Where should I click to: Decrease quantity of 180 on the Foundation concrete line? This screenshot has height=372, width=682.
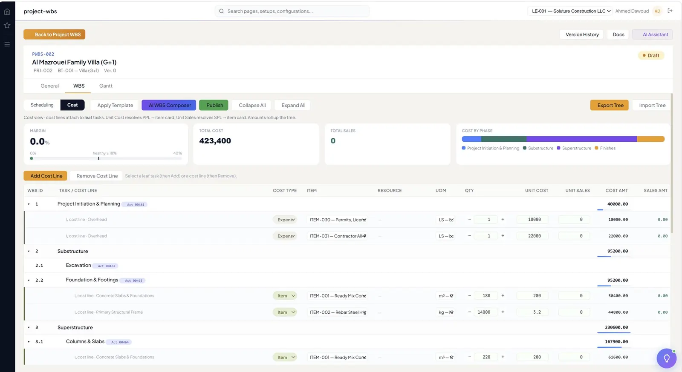pos(470,296)
